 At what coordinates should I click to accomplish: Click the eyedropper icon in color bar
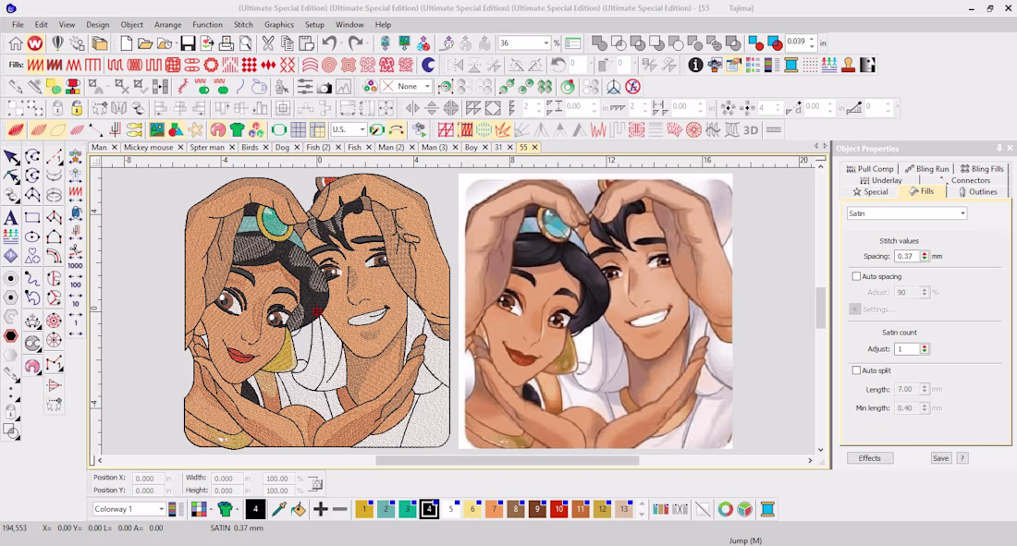pyautogui.click(x=279, y=509)
